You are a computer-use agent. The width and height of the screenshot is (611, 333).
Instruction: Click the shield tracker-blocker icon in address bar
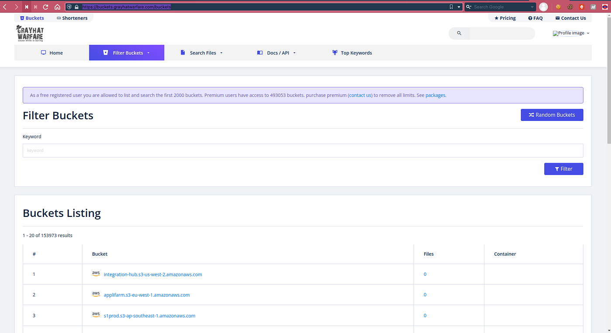(x=69, y=7)
